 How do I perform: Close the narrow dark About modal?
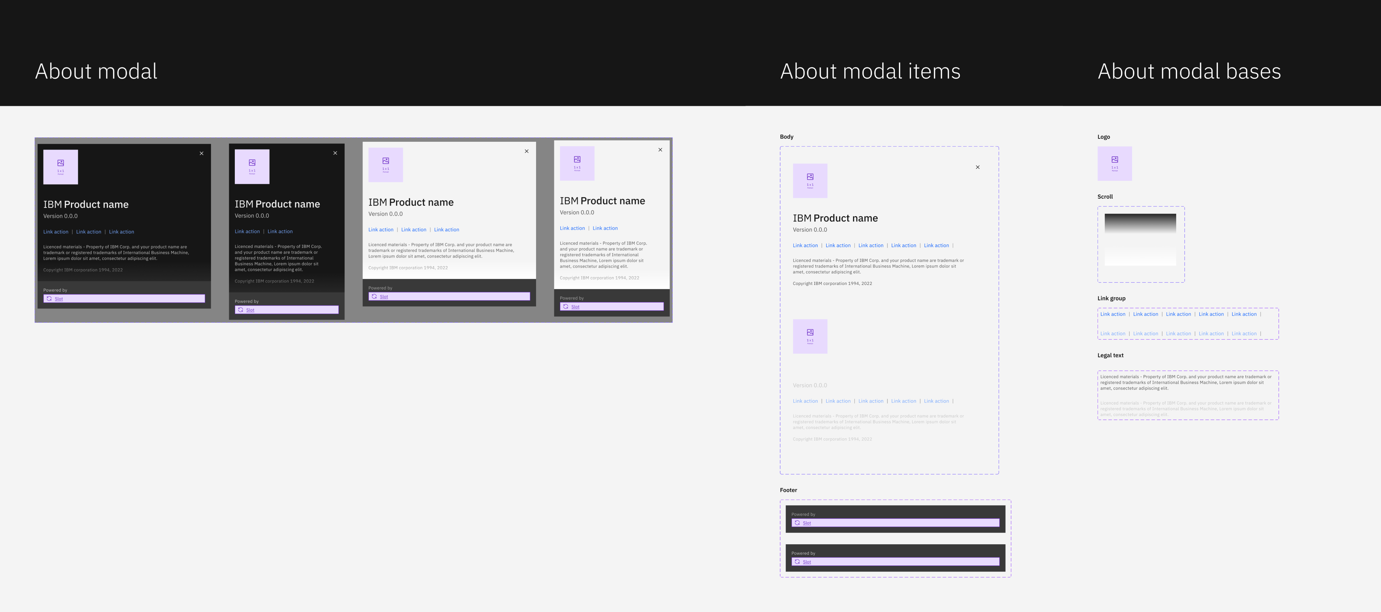tap(335, 153)
